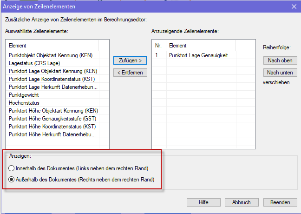Finish with the 'Beenden' button

click(x=280, y=202)
